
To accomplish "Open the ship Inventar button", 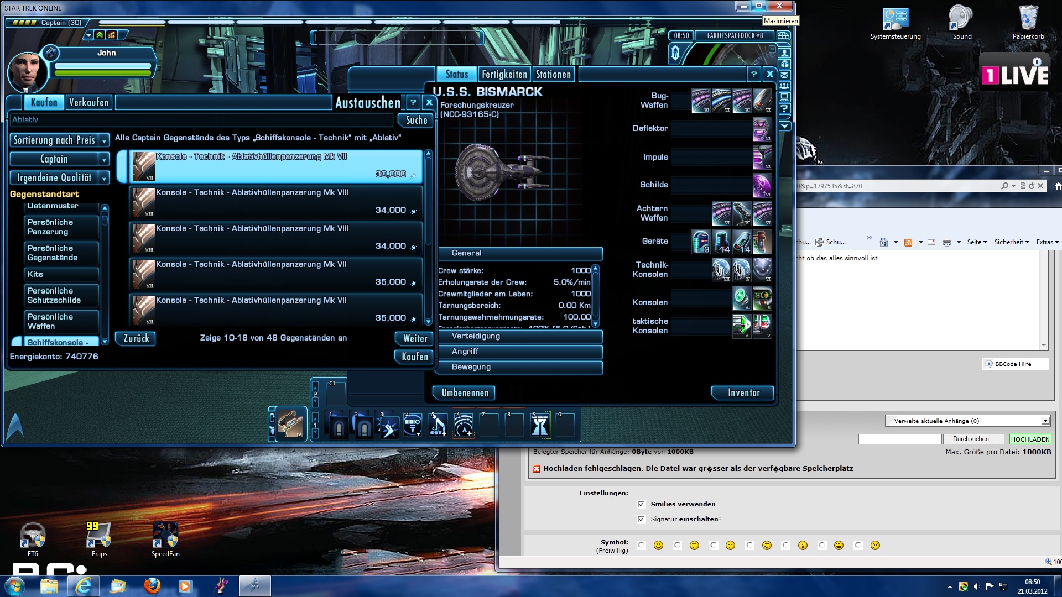I will [x=743, y=393].
